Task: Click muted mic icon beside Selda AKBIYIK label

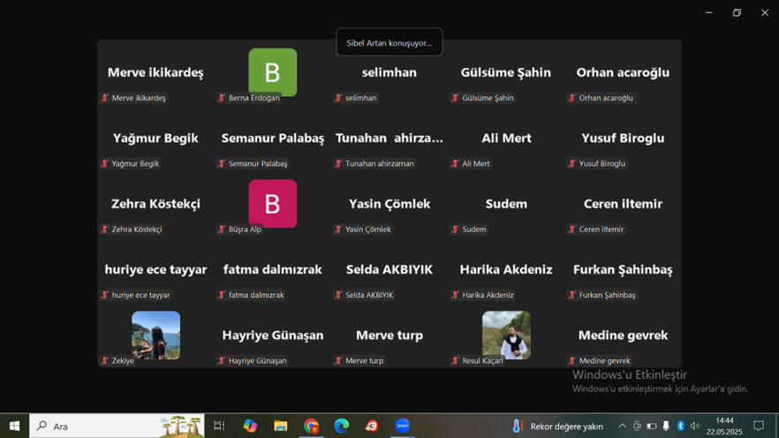Action: pos(338,295)
